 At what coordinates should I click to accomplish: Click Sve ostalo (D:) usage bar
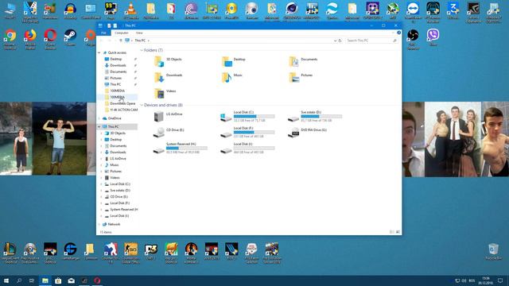321,116
